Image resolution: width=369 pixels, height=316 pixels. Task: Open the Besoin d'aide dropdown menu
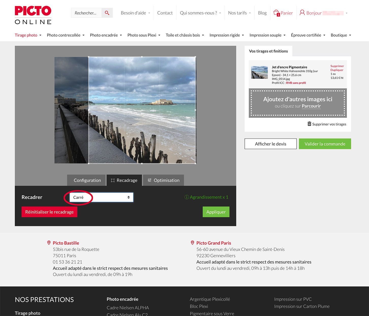click(135, 13)
